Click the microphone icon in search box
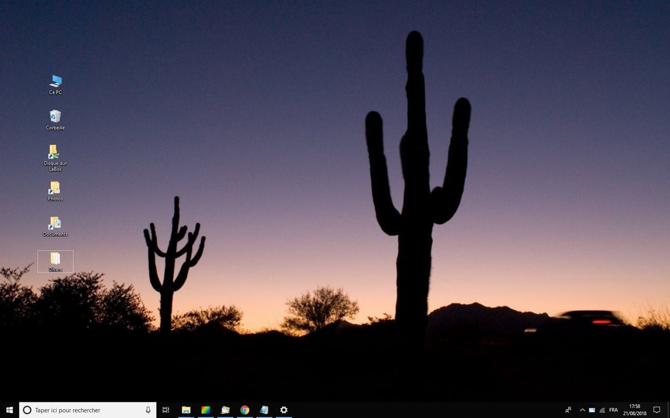Viewport: 670px width, 418px height. tap(148, 410)
